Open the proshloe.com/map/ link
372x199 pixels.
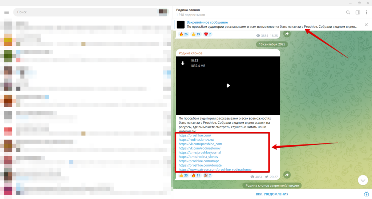point(199,161)
